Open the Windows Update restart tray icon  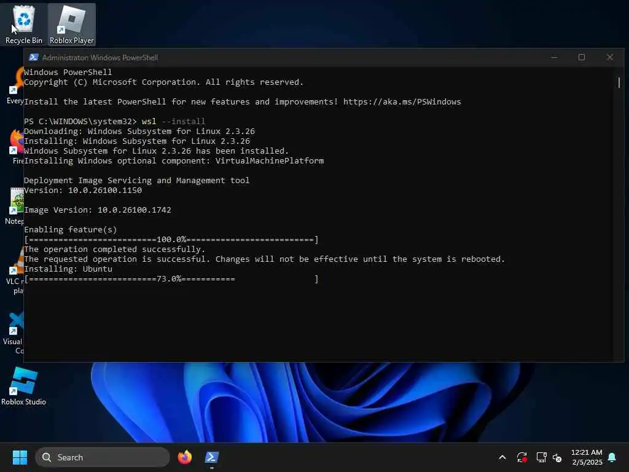coord(522,457)
